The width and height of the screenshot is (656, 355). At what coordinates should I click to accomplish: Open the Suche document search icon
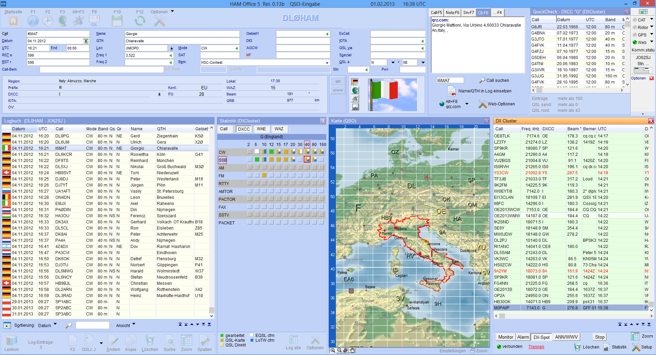coord(169,341)
